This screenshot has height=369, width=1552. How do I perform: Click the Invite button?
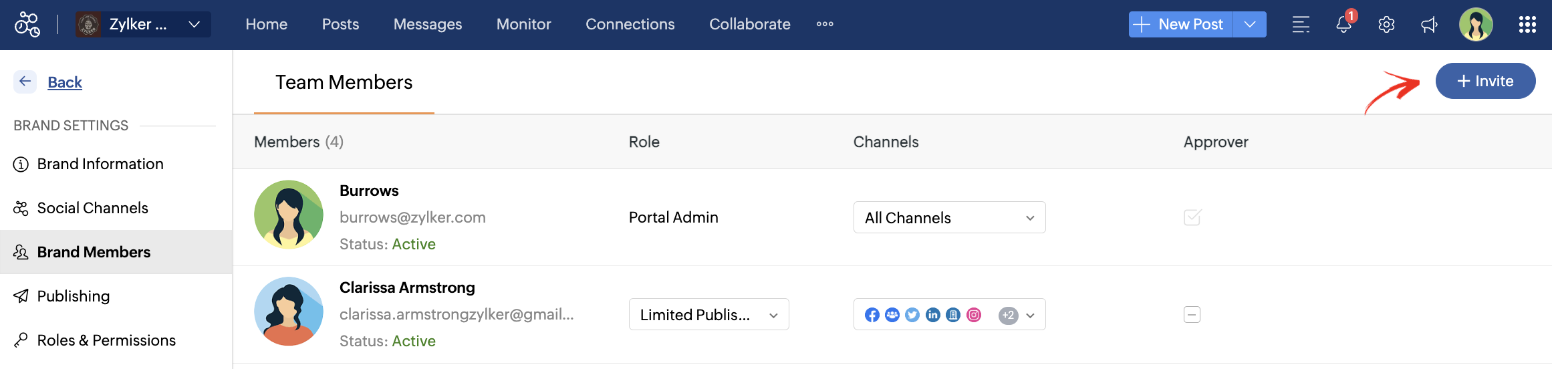1485,81
